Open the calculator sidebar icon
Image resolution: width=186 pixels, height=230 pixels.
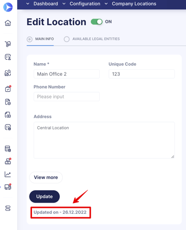coord(8,149)
